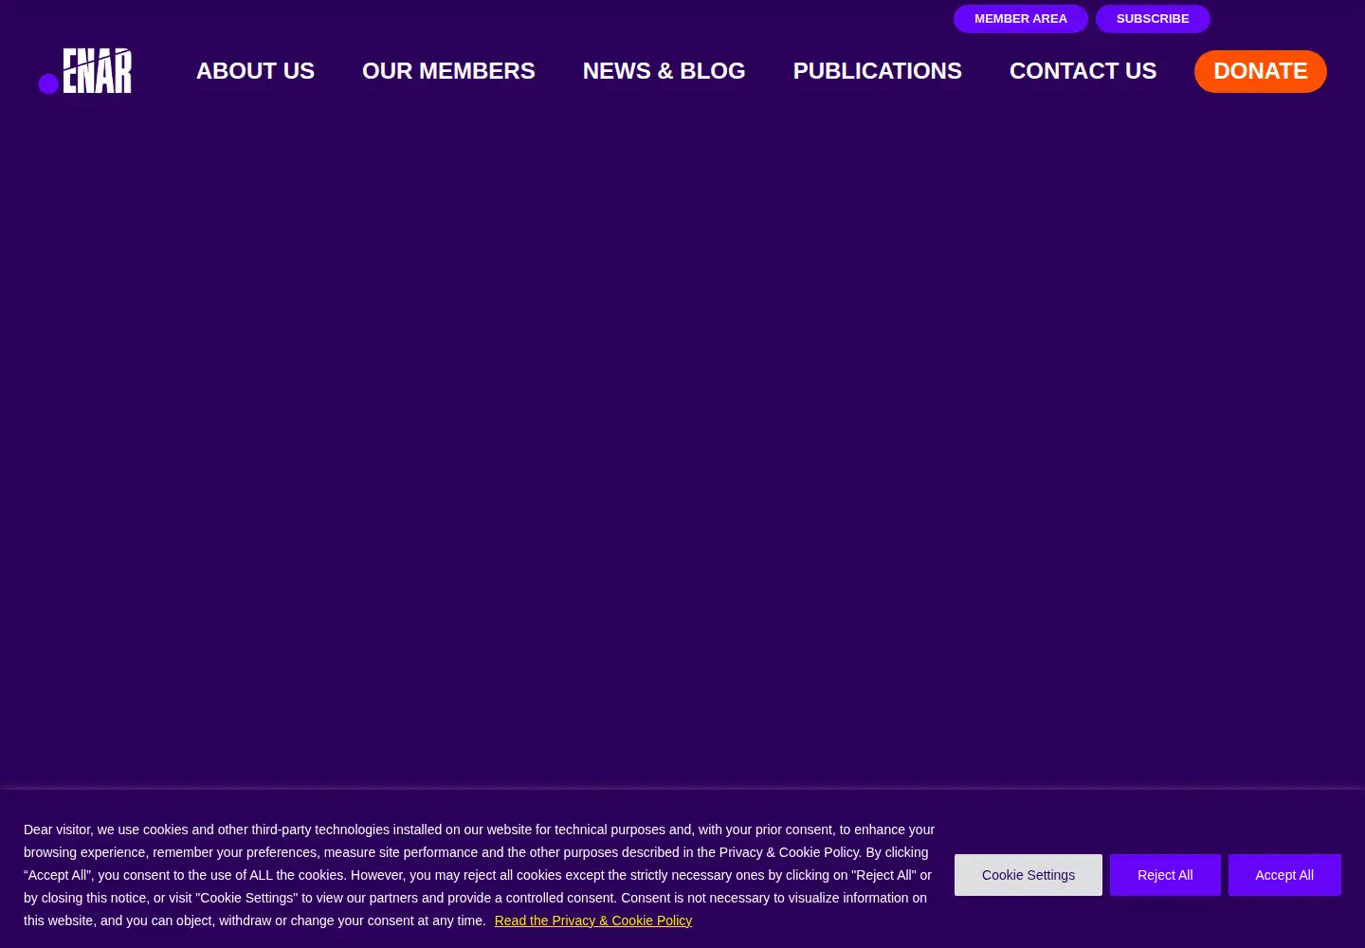1365x948 pixels.
Task: Click the Subscribe button
Action: coord(1153,19)
